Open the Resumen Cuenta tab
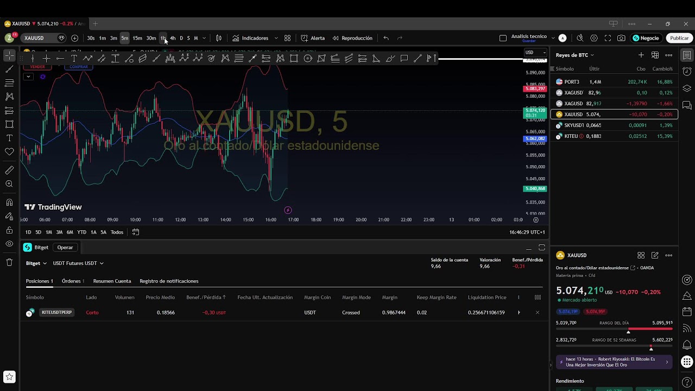Screen dimensions: 695x391 point(112,281)
